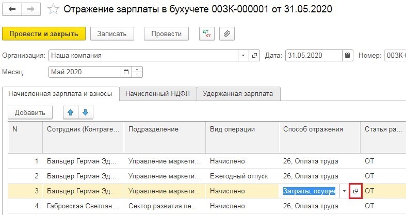Open calendar picker for Дата field
Viewport: 406px width, 215px height.
pyautogui.click(x=348, y=56)
